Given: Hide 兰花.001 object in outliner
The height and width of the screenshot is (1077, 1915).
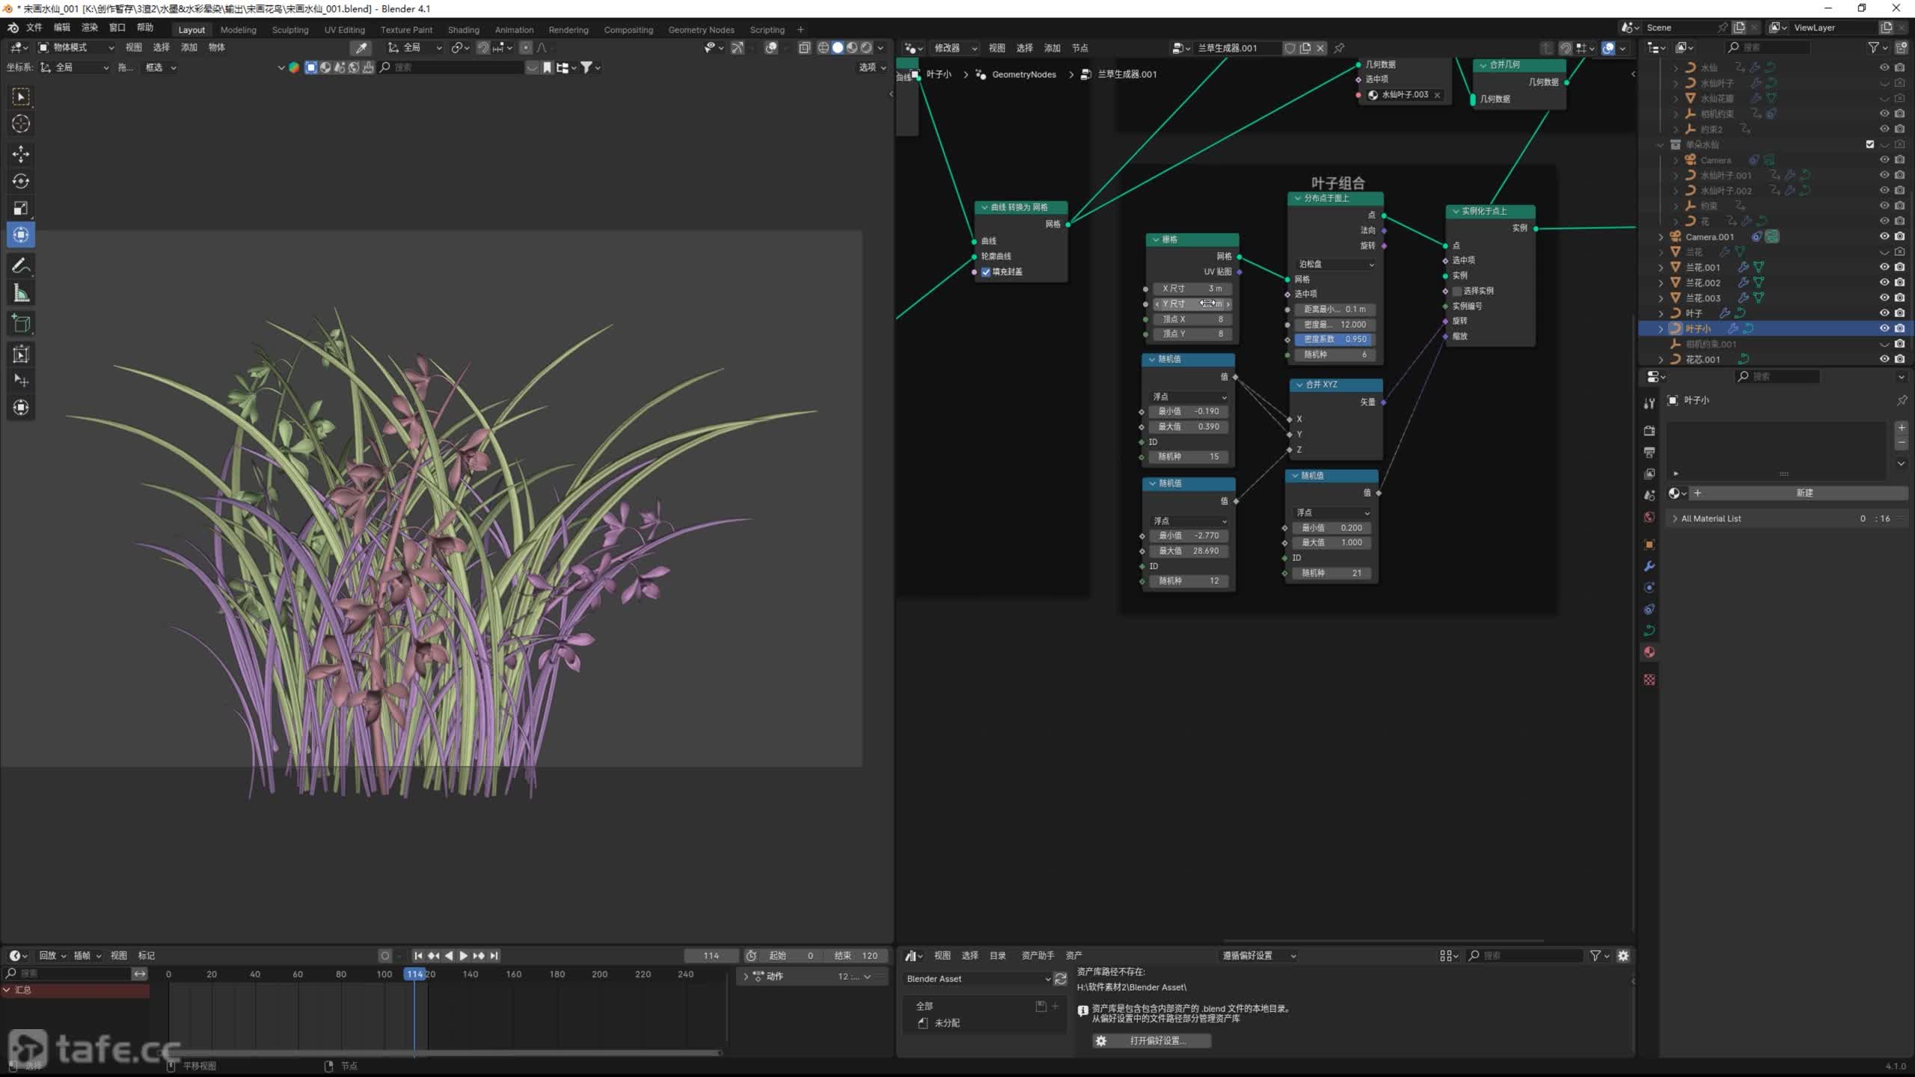Looking at the screenshot, I should pos(1884,267).
